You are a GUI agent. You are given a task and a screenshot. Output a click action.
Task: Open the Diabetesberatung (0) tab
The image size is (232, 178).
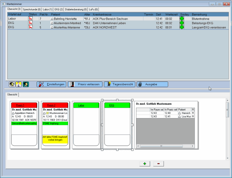click(x=76, y=9)
